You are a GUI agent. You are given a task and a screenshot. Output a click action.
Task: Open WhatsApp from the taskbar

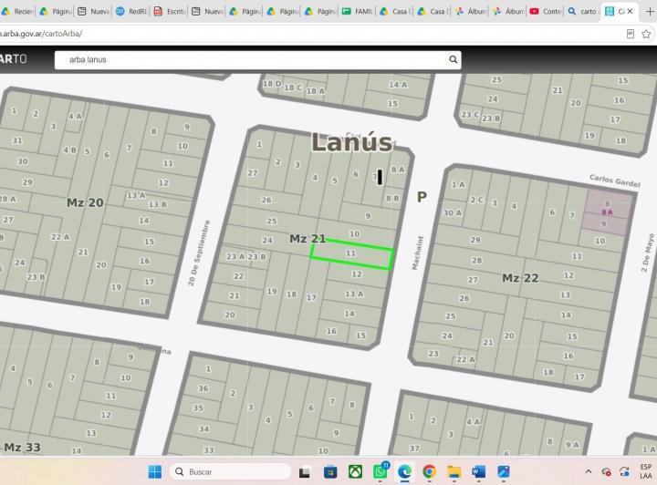380,471
